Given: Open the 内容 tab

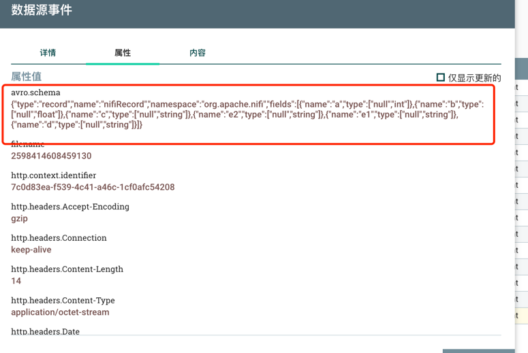Looking at the screenshot, I should click(198, 53).
